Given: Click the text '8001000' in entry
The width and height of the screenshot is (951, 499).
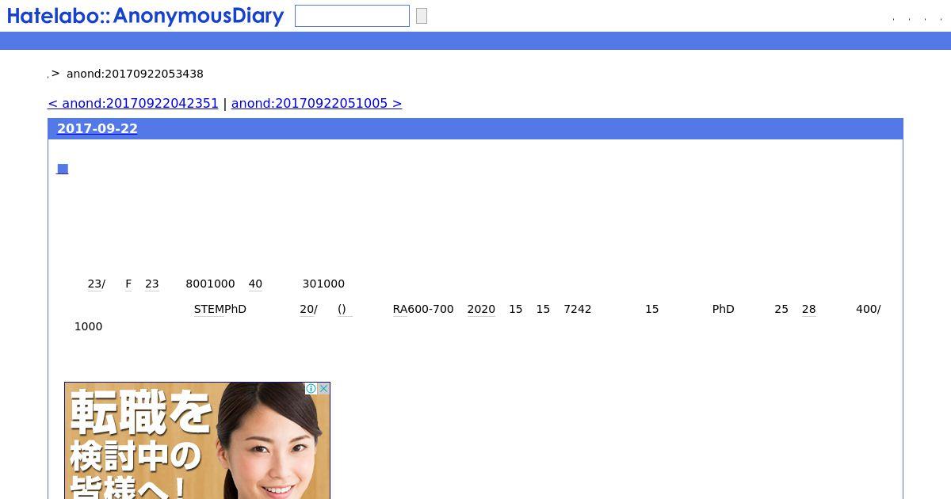Looking at the screenshot, I should 210,284.
